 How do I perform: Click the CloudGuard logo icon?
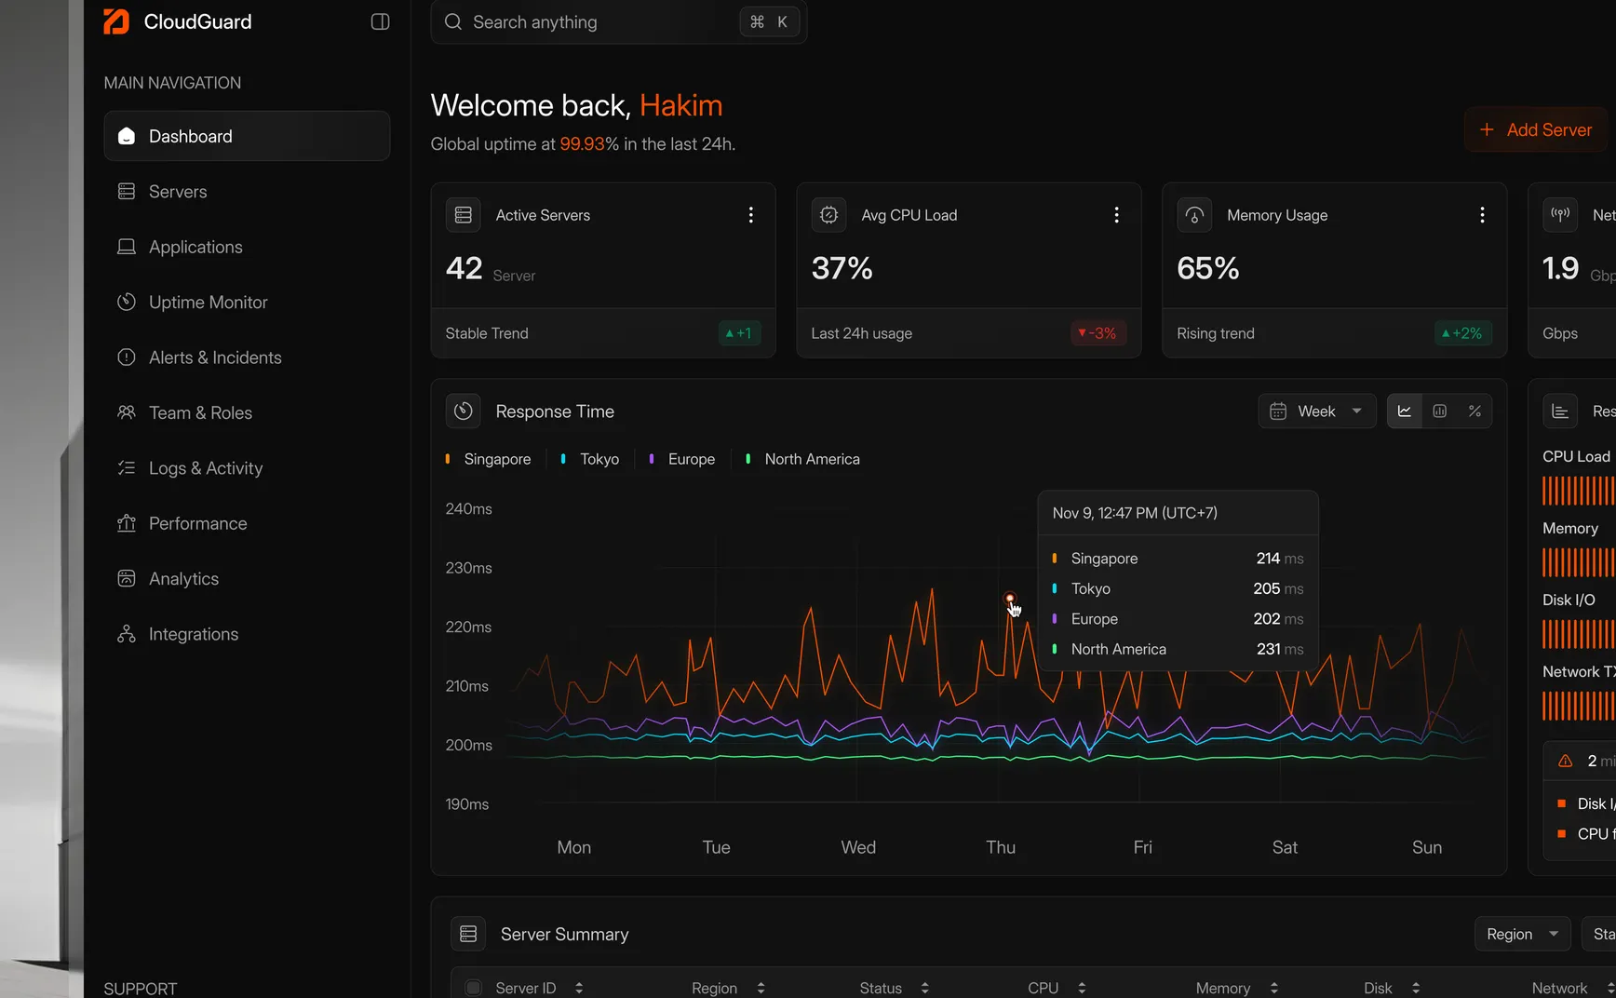click(116, 21)
